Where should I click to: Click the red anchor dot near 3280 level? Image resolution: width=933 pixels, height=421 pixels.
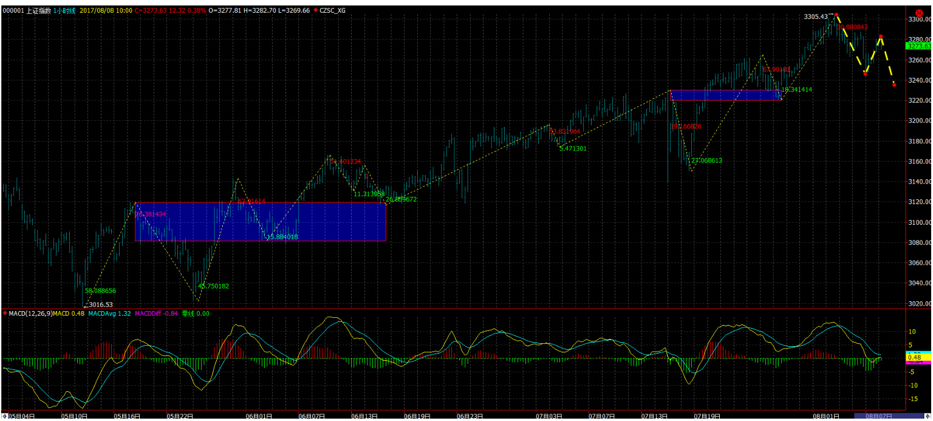[x=880, y=36]
